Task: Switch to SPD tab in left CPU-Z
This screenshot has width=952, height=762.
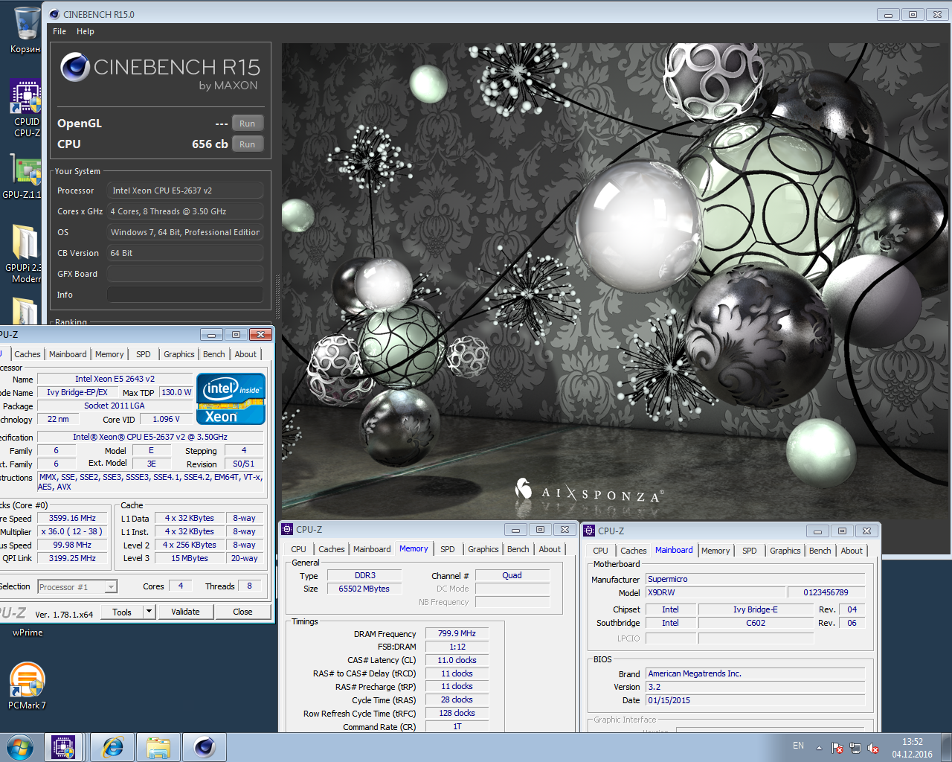Action: (x=144, y=354)
